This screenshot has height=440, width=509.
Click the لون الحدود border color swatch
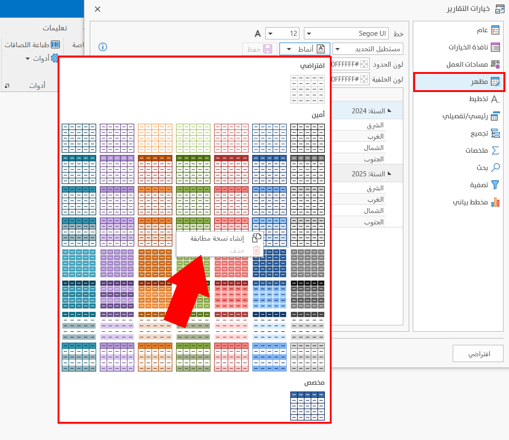[363, 65]
